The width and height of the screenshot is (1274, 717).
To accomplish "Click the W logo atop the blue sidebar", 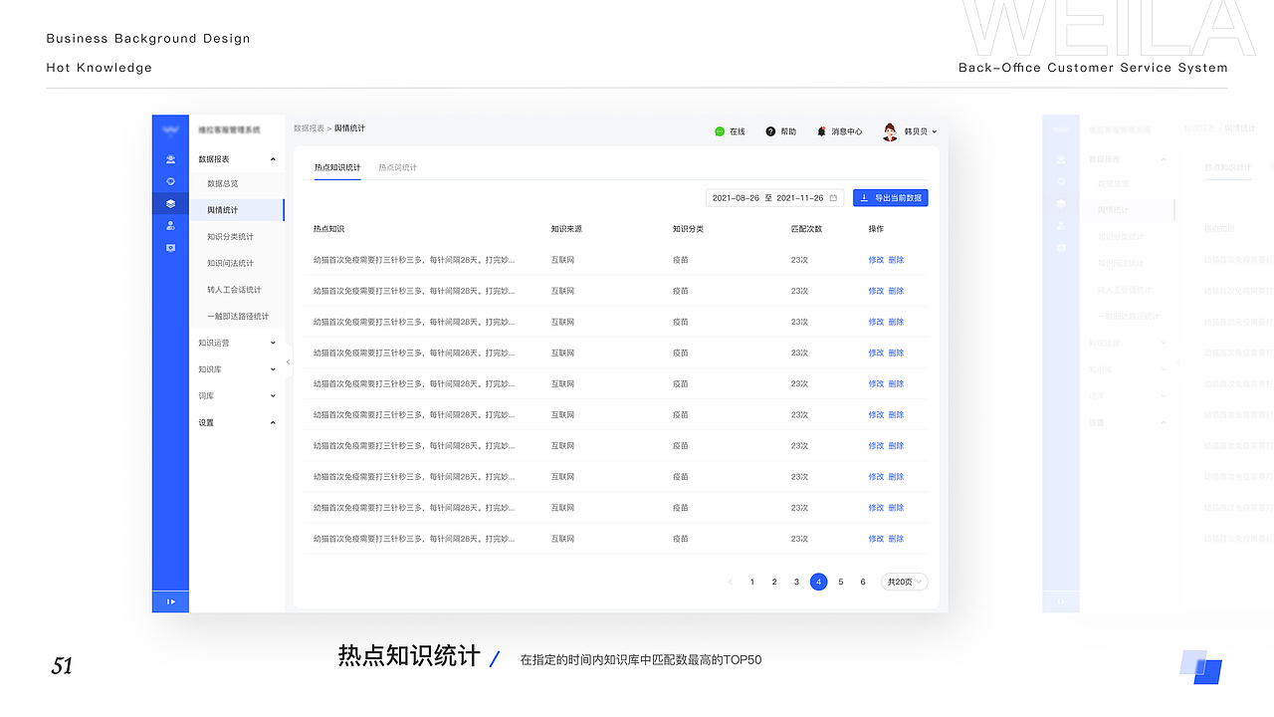I will pos(170,129).
